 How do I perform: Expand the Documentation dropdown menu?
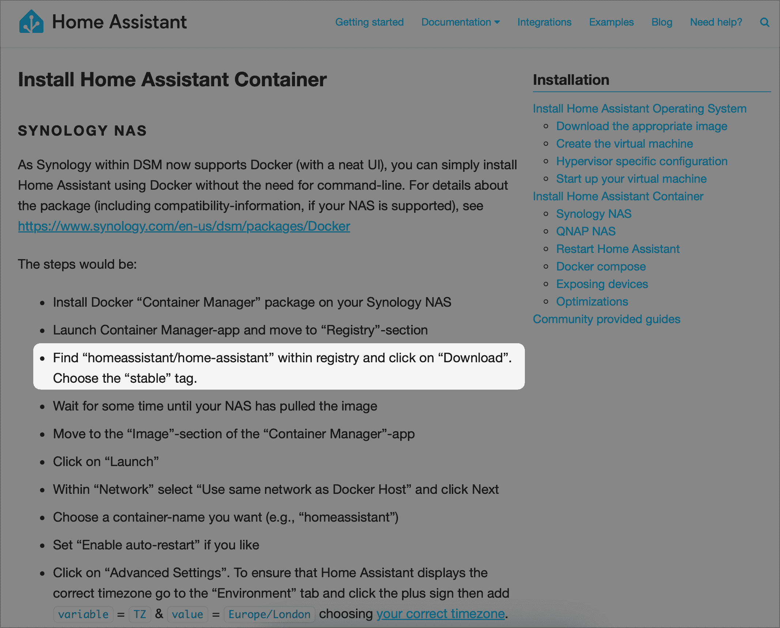click(460, 22)
